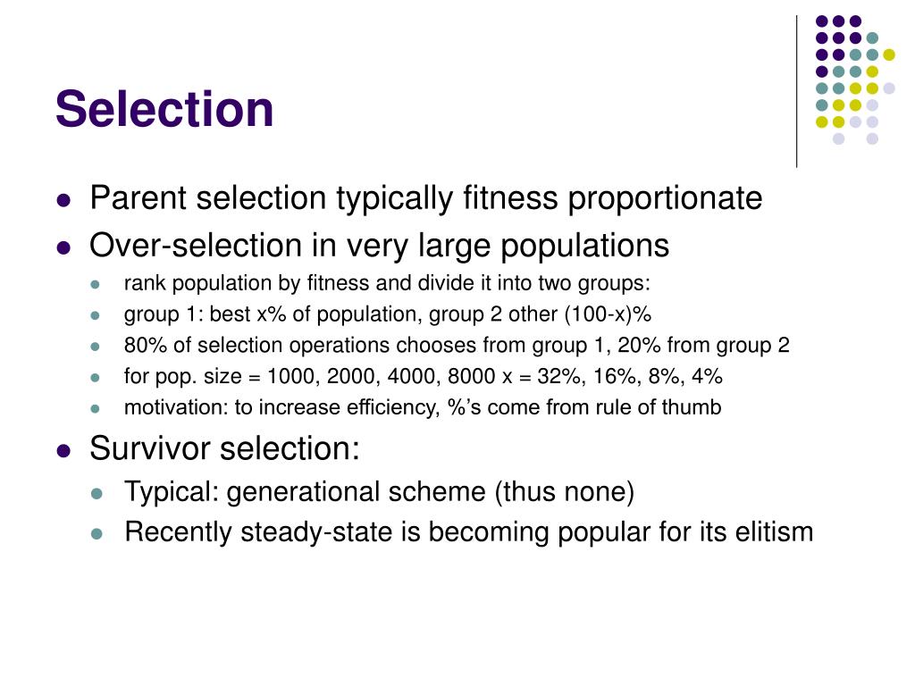Image resolution: width=915 pixels, height=686 pixels.
Task: Select the group 1: best x% of population line
Action: (x=388, y=314)
